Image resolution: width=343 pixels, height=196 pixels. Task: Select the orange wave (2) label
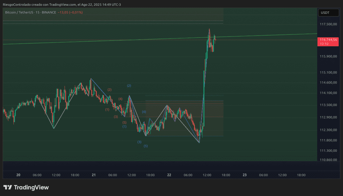(110, 90)
